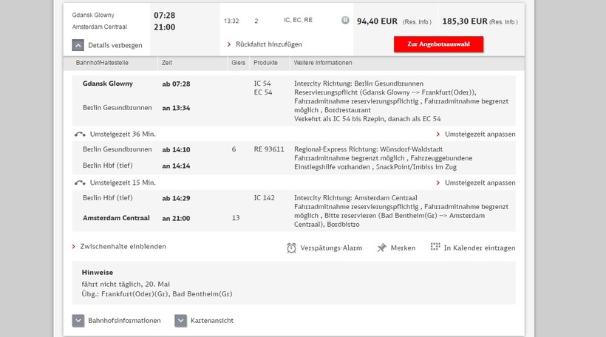Click the reservation required R icon
Screen dimensions: 606x337
(x=345, y=21)
